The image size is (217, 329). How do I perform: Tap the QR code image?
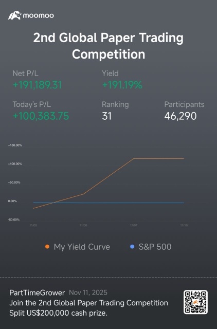195,302
